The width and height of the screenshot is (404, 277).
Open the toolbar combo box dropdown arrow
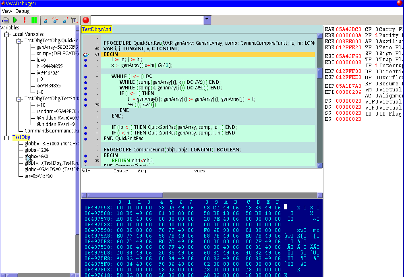[x=207, y=20]
